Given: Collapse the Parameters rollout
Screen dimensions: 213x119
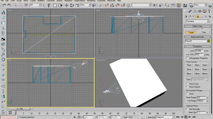Looking at the screenshot, I should click(x=197, y=46).
